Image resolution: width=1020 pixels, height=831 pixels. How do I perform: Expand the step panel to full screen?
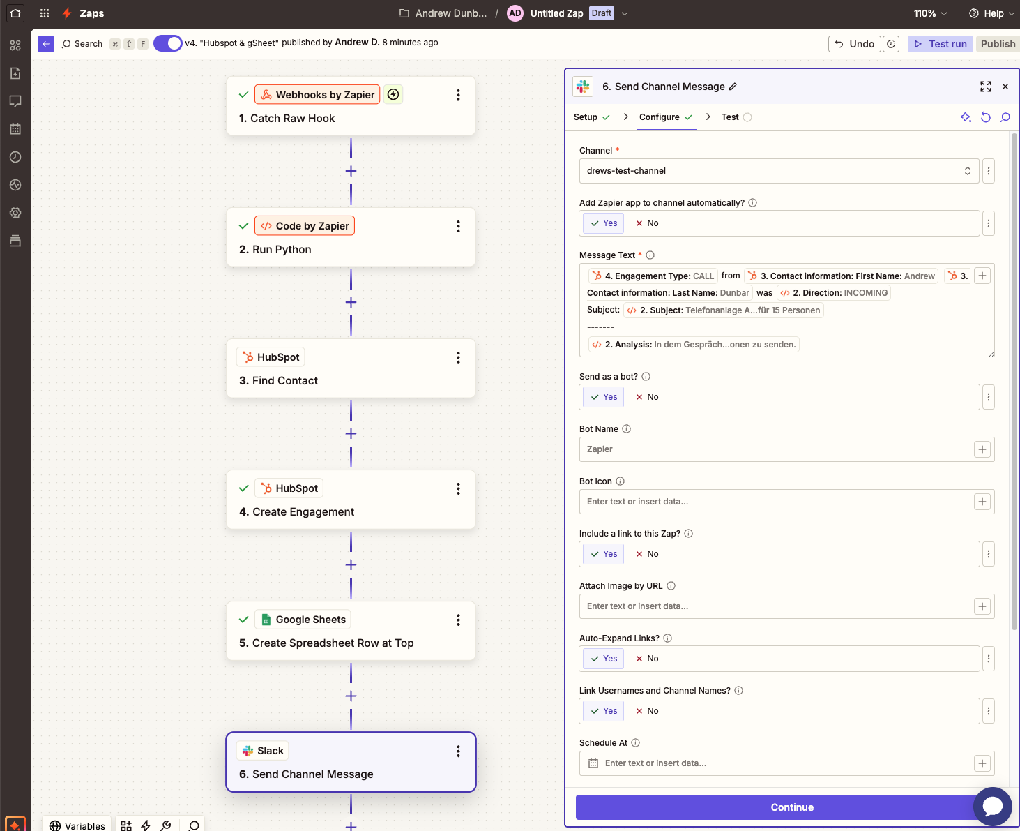coord(986,87)
